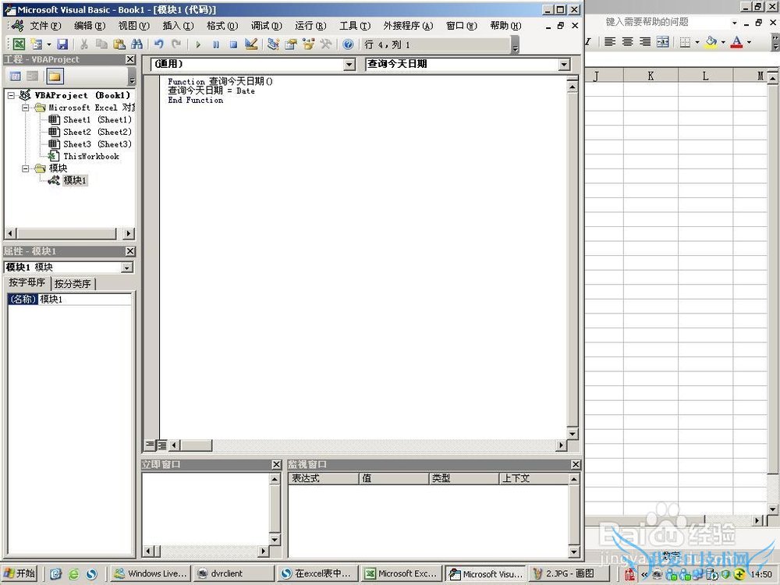Select 模块1 module in project tree
Screen dimensions: 780x585
pos(75,181)
